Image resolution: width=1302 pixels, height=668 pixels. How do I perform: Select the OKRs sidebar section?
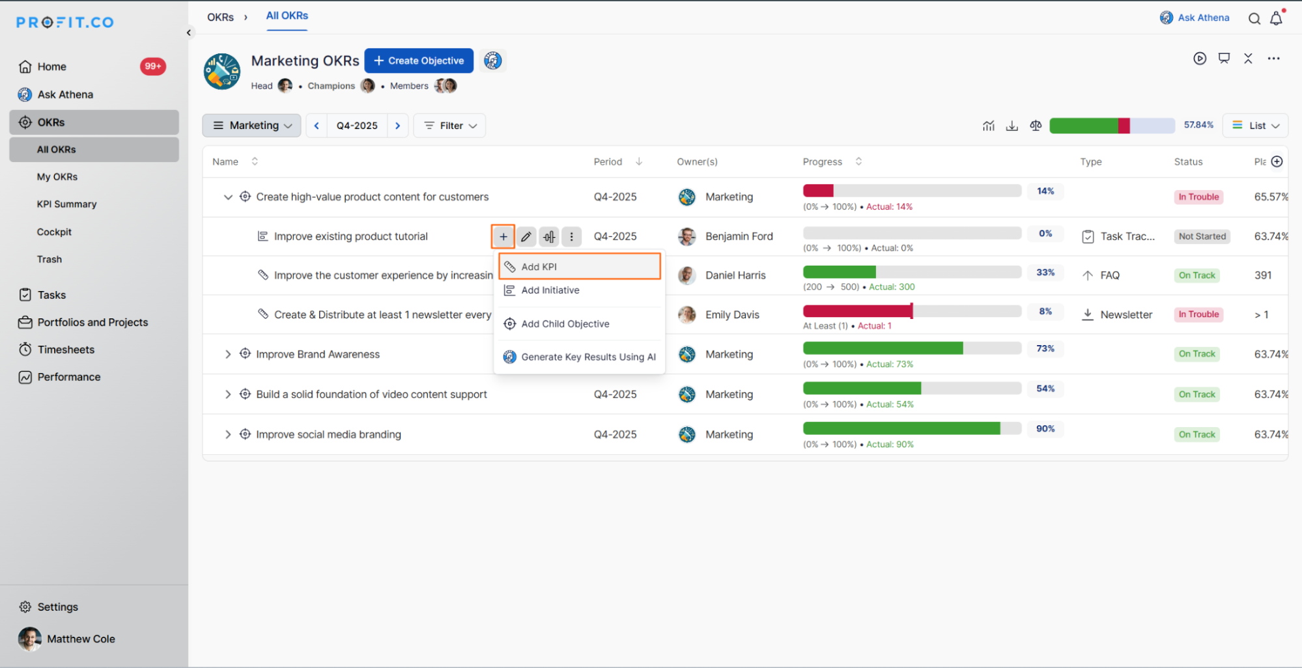(94, 122)
